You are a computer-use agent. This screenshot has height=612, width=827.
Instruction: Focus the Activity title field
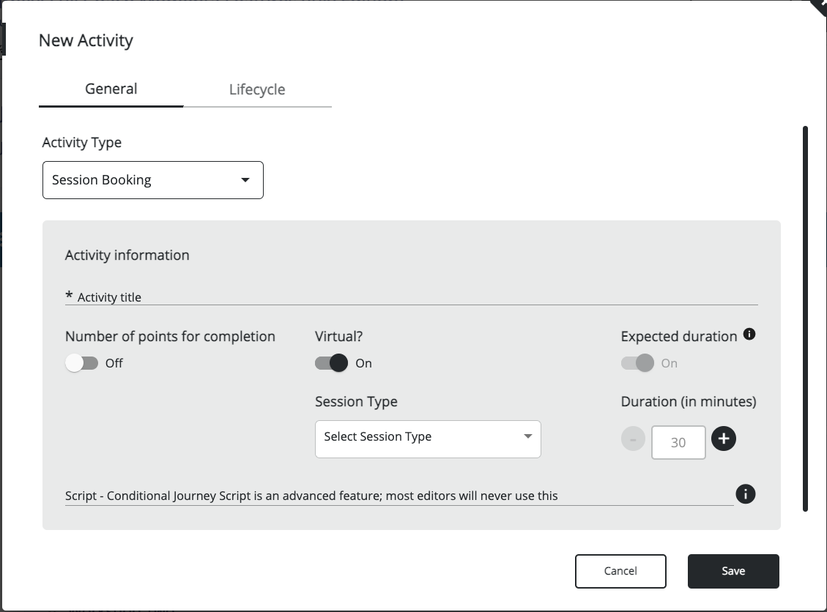click(412, 296)
